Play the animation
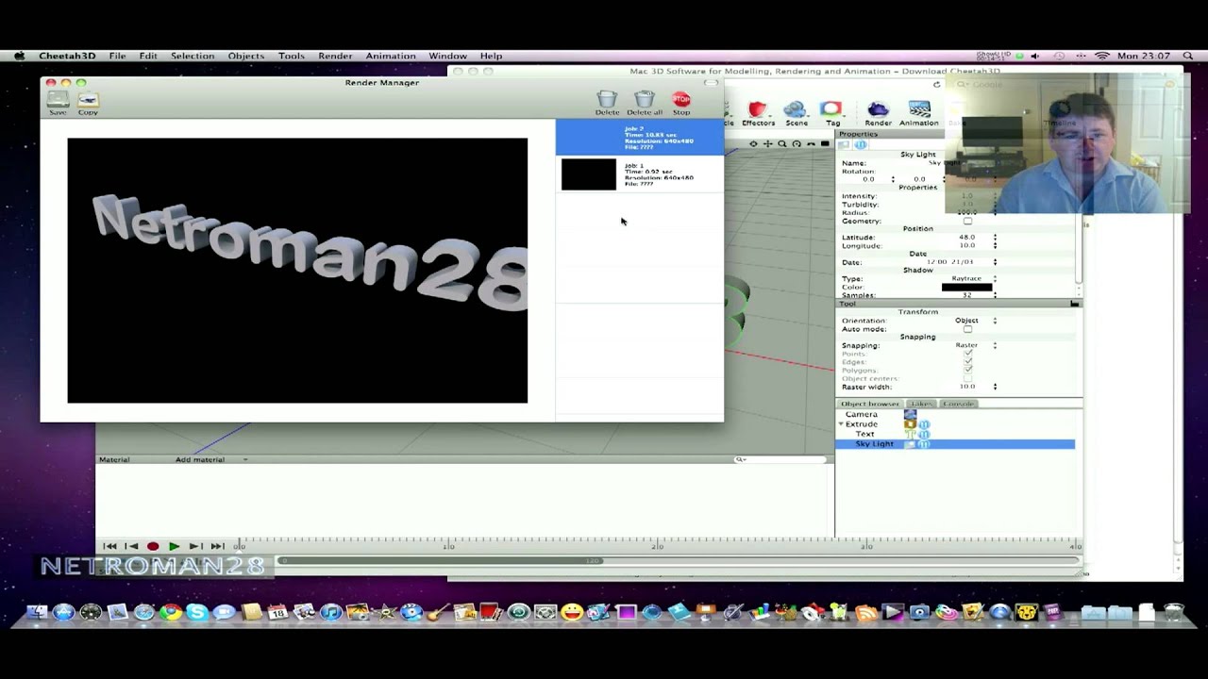Image resolution: width=1208 pixels, height=679 pixels. (174, 546)
